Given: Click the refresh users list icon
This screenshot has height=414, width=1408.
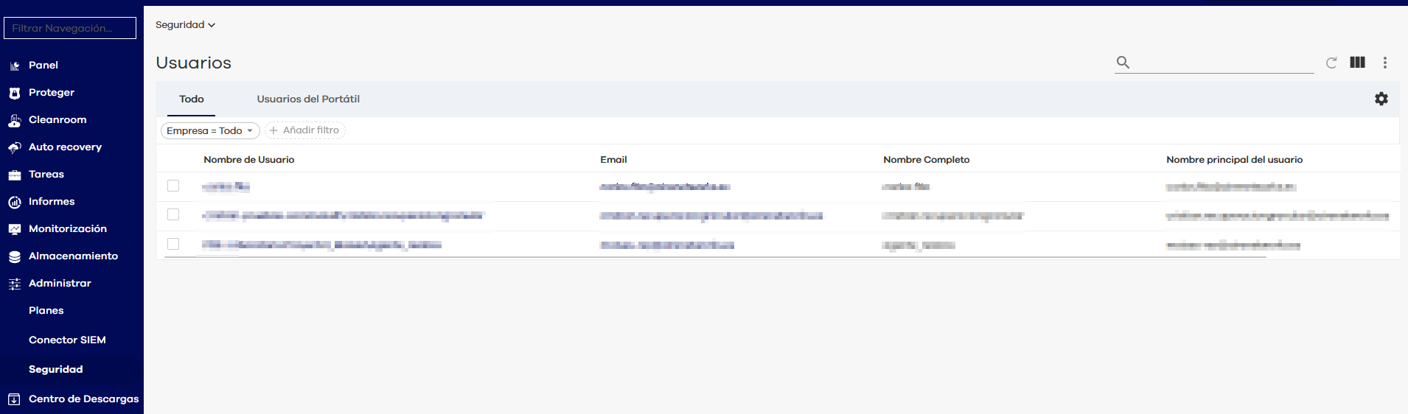Looking at the screenshot, I should coord(1331,63).
